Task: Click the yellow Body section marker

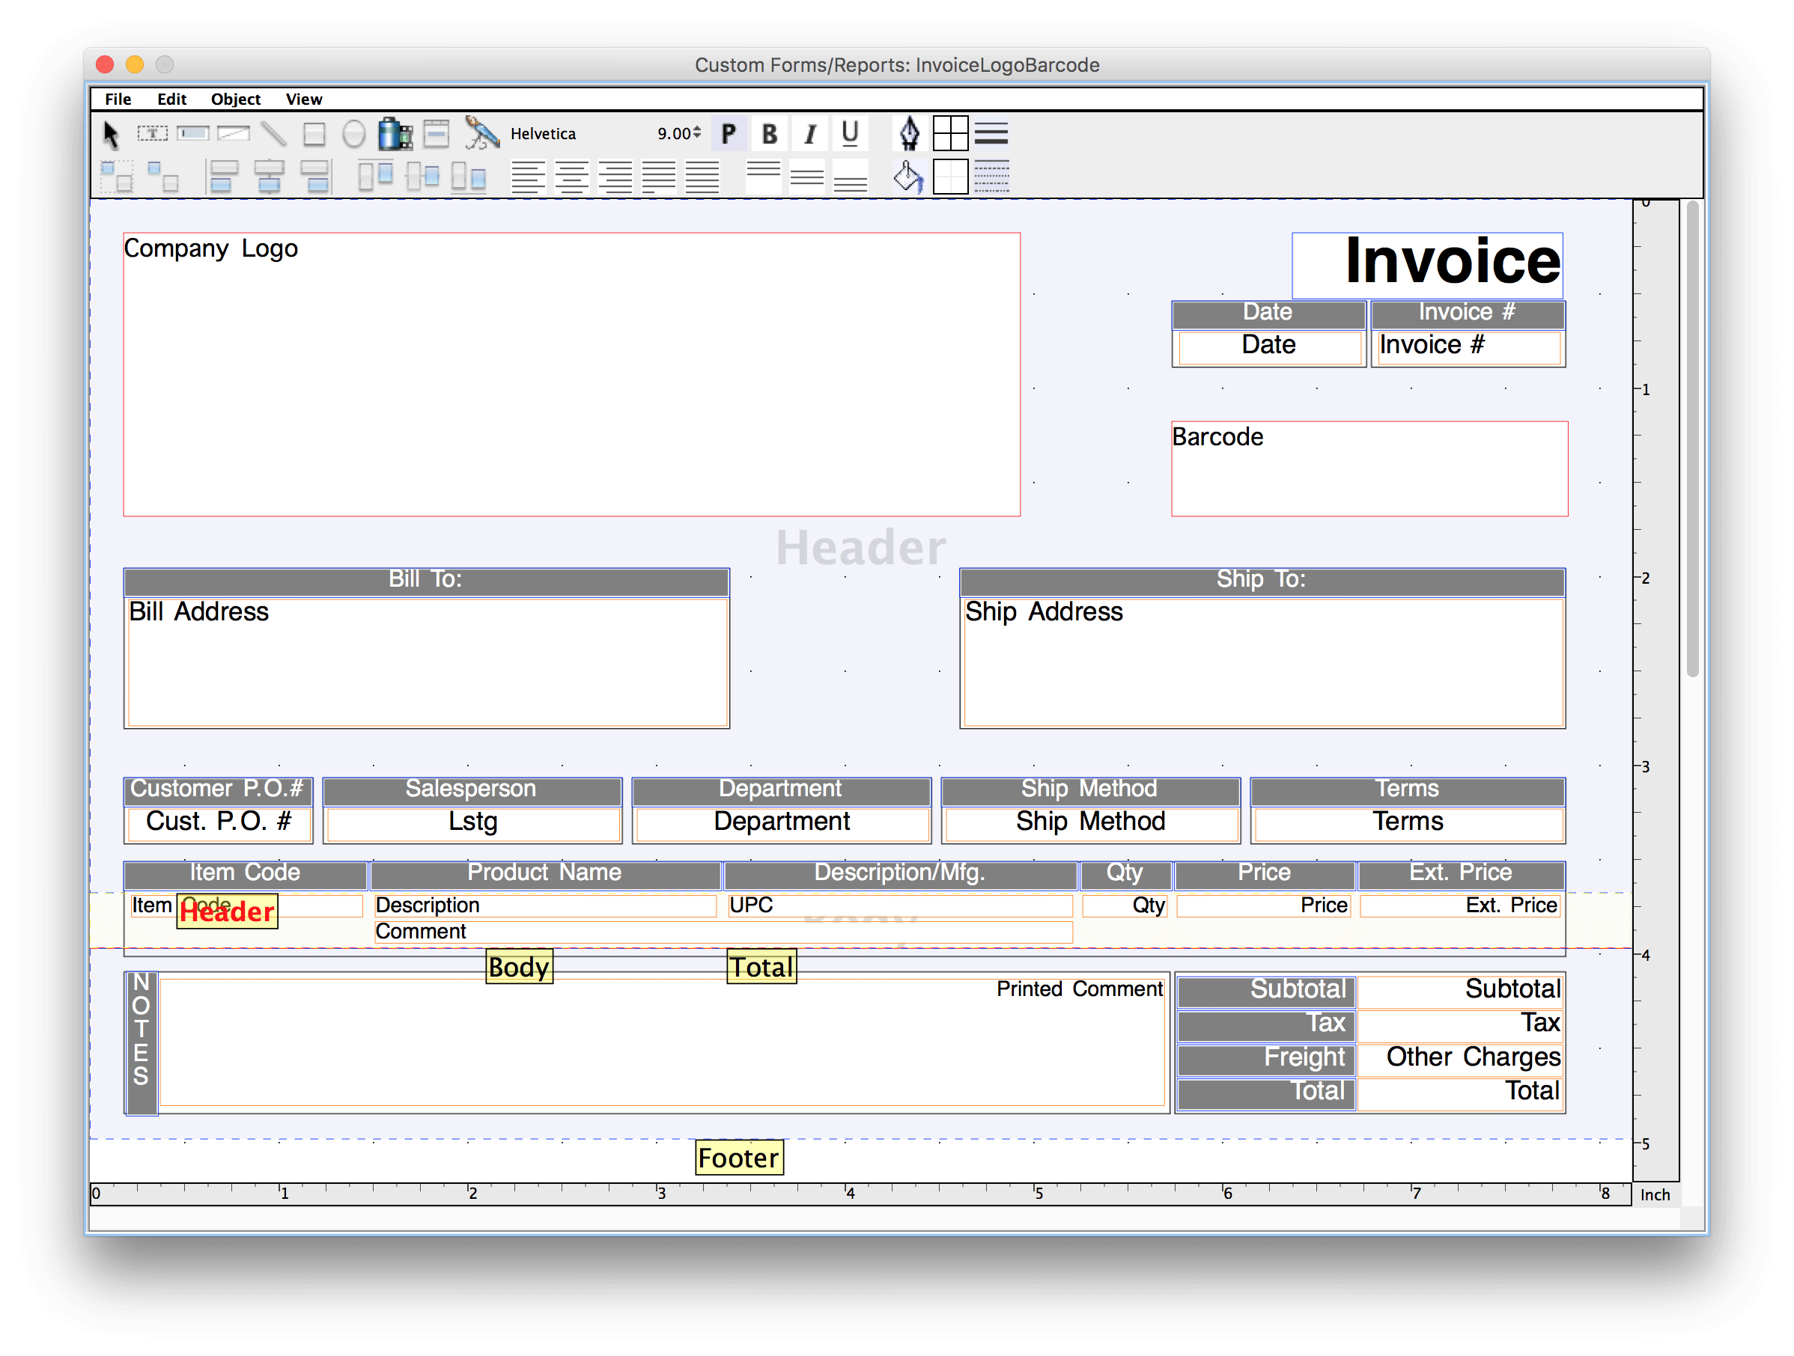Action: [519, 966]
